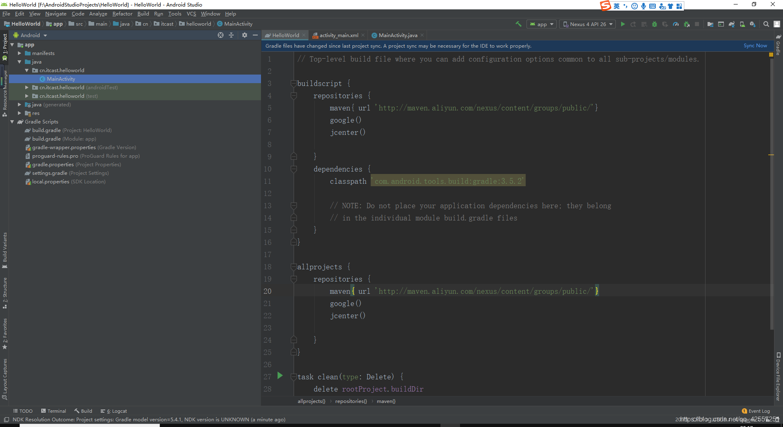Open the VCS menu
This screenshot has height=427, width=783.
pos(191,14)
